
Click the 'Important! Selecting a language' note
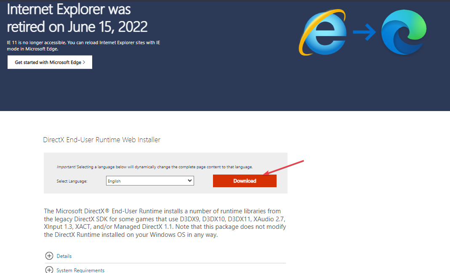[154, 167]
